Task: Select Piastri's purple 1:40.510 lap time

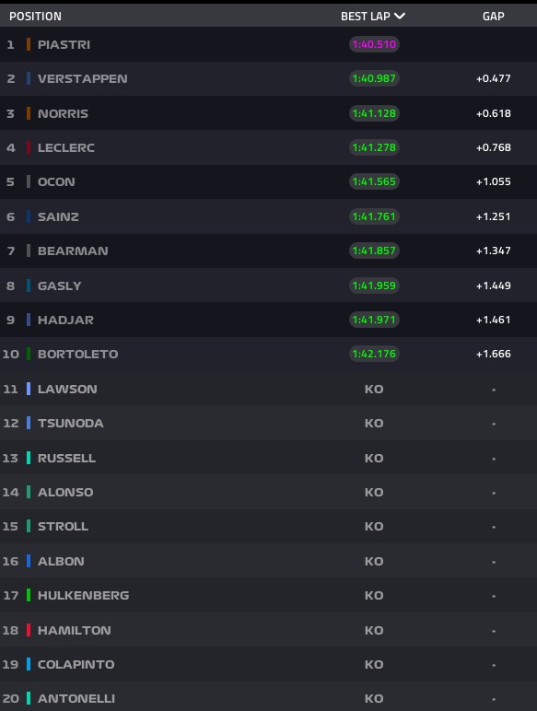Action: 374,44
